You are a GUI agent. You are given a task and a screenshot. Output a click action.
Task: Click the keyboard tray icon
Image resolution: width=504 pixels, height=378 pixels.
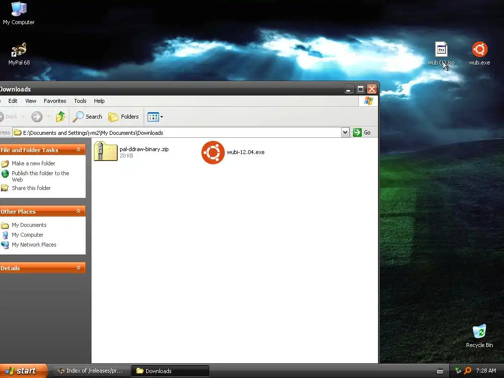click(x=440, y=371)
